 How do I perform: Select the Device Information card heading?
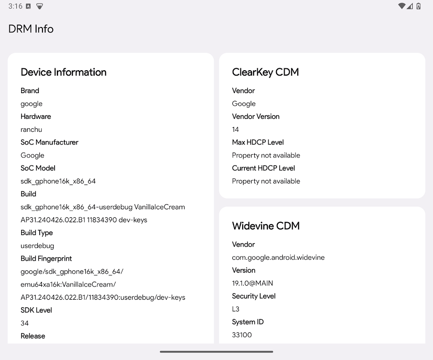pos(64,72)
